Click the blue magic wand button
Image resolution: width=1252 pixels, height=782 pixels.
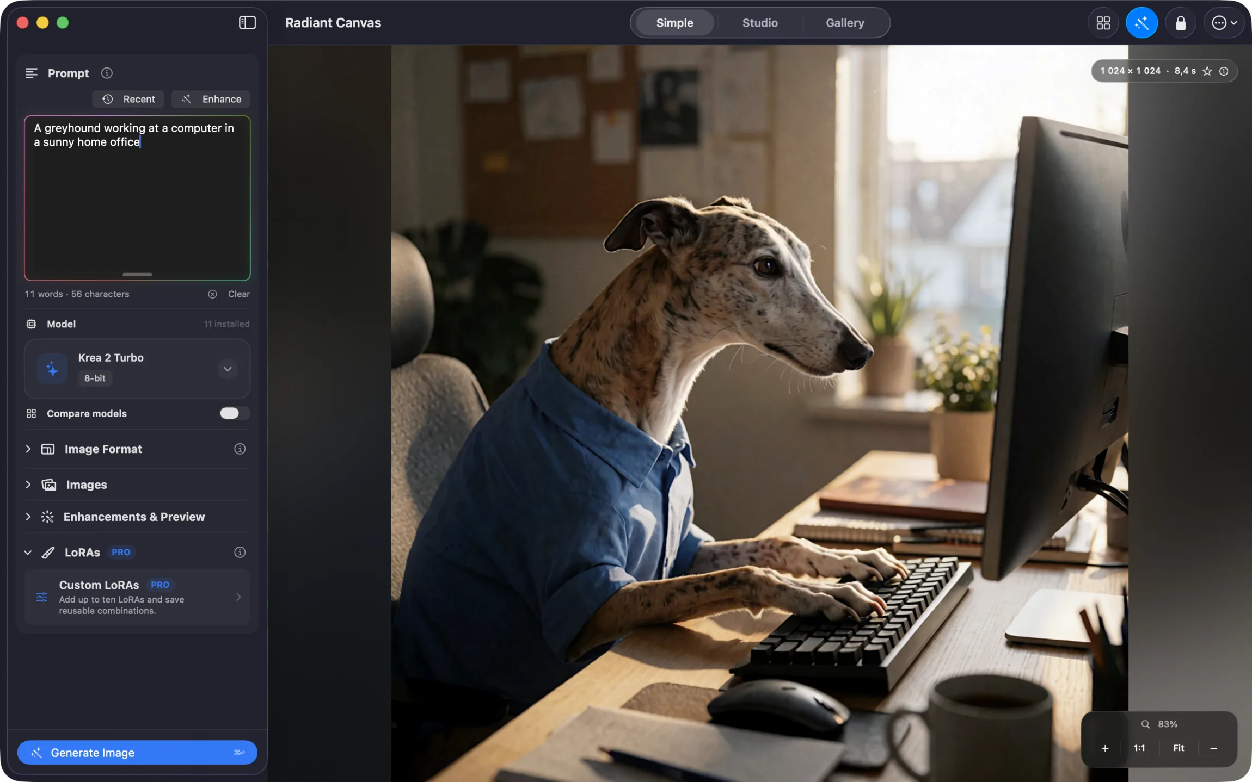pos(1141,23)
